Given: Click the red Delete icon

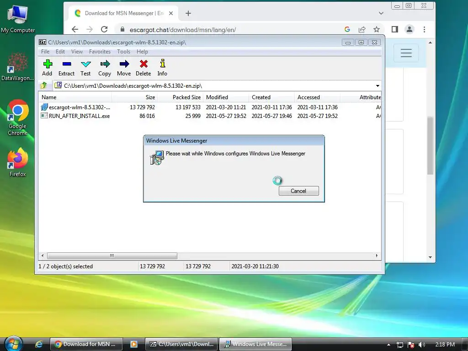Looking at the screenshot, I should coord(143,68).
